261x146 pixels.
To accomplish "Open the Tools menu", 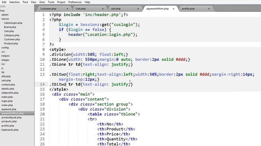I will pos(51,2).
